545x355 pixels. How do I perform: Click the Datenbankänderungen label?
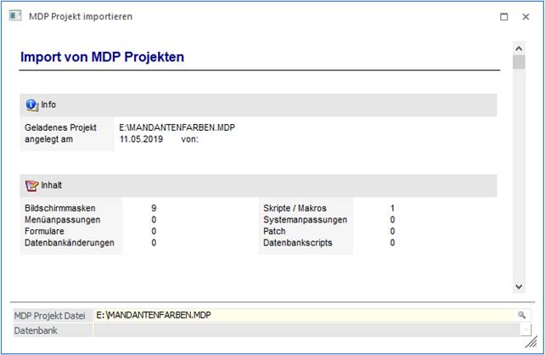point(70,243)
